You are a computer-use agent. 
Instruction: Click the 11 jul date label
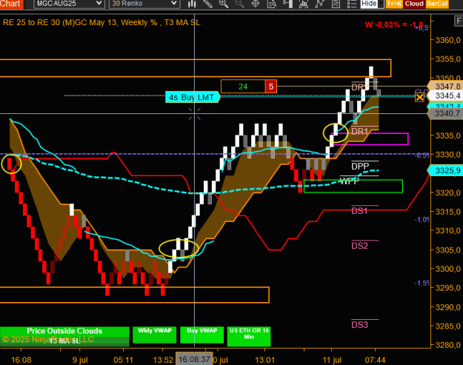tap(332, 360)
